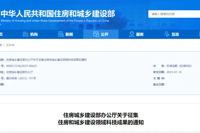Click the 服务 person icon

click(131, 34)
